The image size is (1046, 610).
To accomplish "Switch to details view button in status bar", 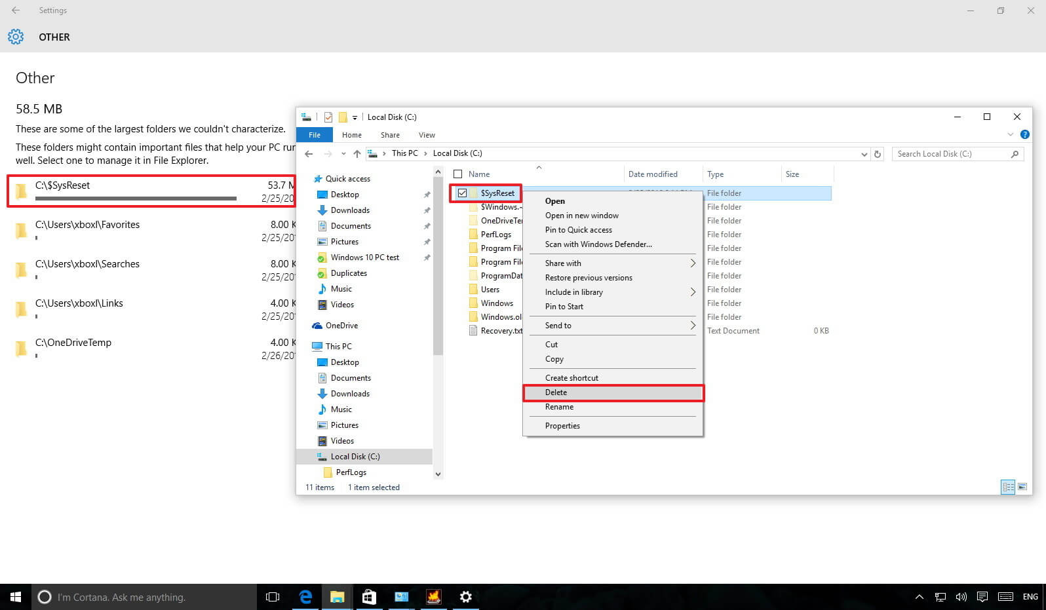I will click(1008, 487).
